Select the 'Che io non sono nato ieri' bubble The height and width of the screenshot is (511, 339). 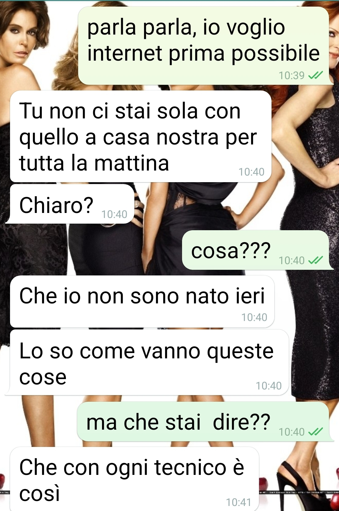142,302
